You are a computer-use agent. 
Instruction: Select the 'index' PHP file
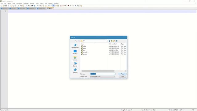click(x=83, y=46)
